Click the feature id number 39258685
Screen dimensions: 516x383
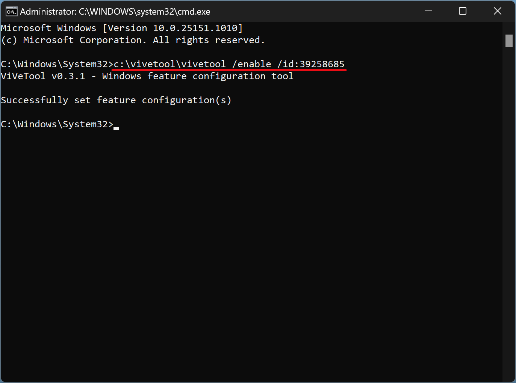pyautogui.click(x=322, y=64)
